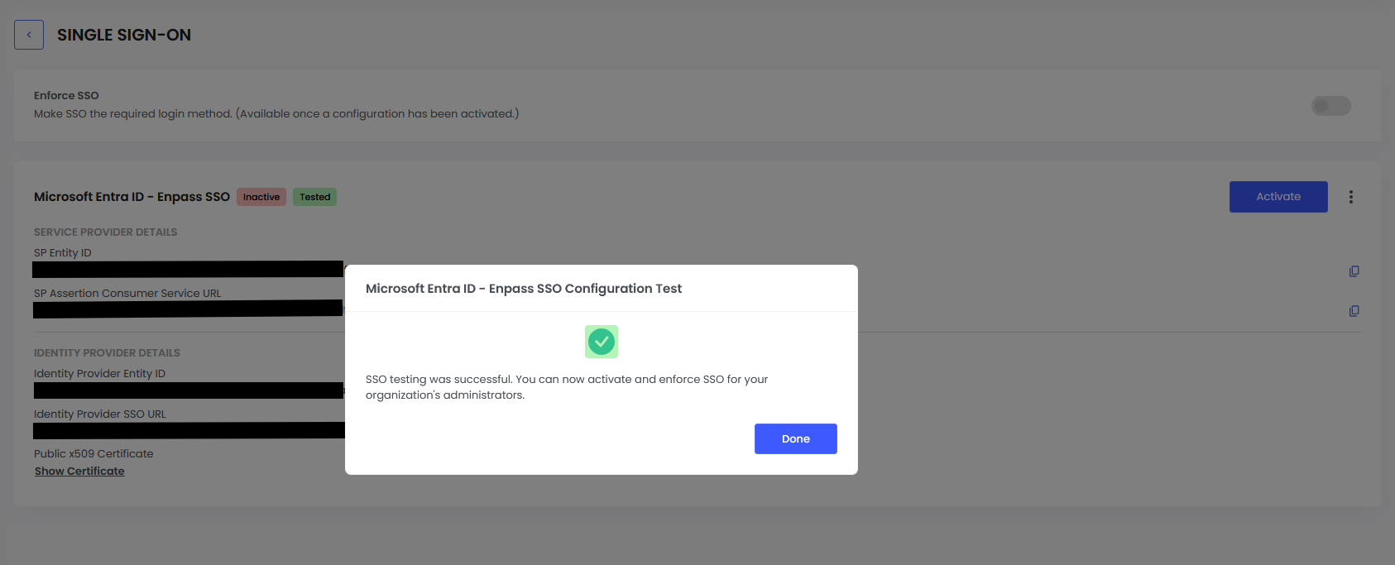Screen dimensions: 1395x565
Task: Click the Identity Provider Entity ID label
Action: pyautogui.click(x=100, y=374)
